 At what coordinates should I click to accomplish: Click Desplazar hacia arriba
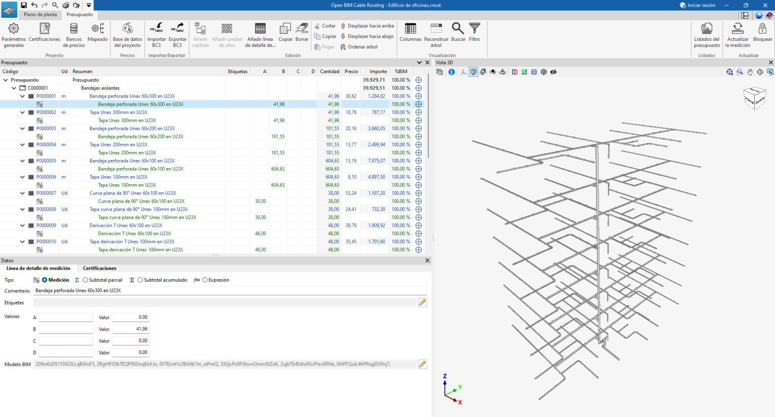(x=367, y=26)
